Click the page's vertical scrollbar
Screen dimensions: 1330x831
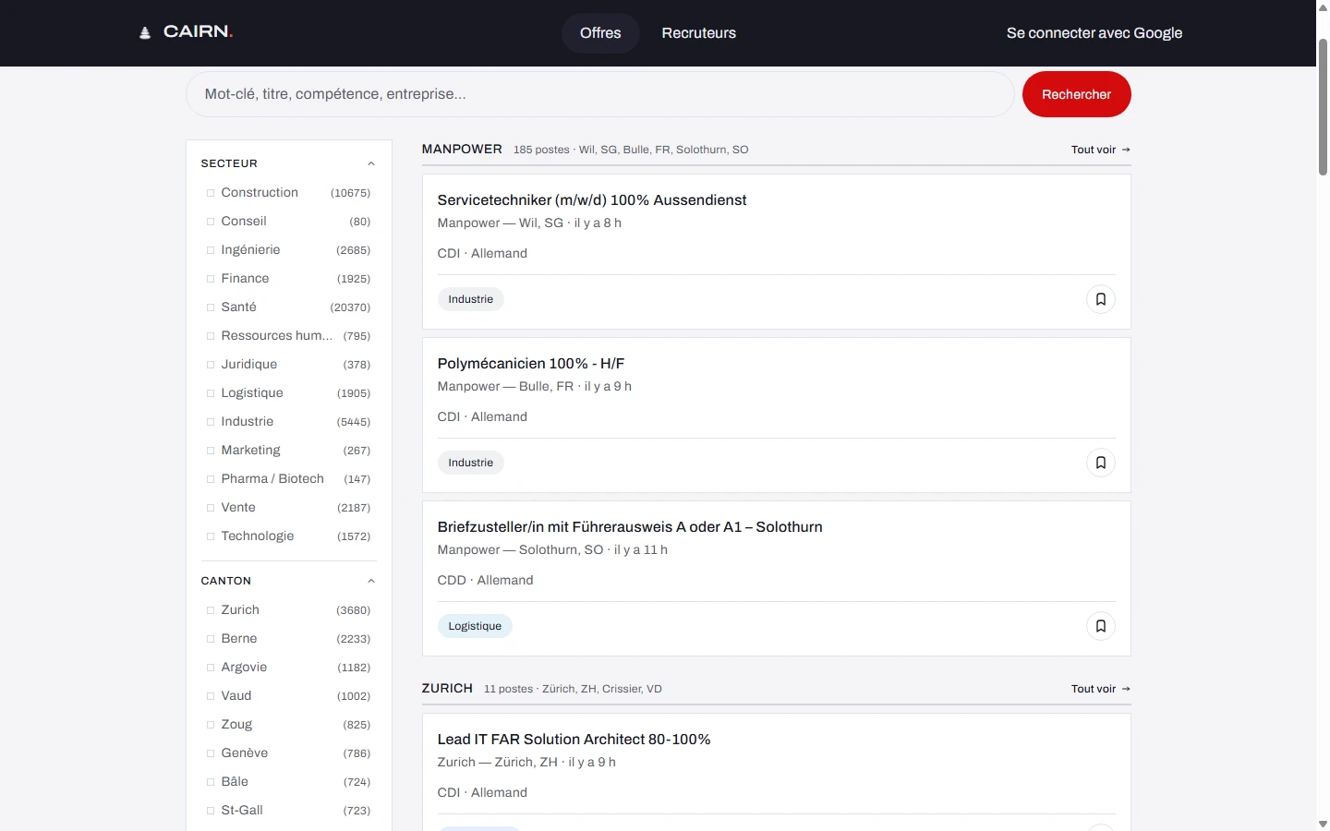point(1323,106)
